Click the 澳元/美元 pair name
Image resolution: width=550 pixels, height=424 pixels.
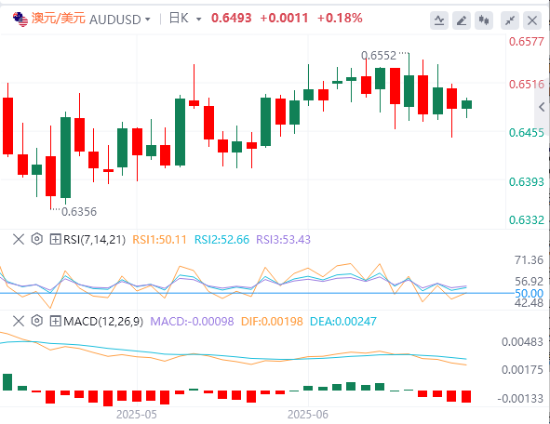59,19
